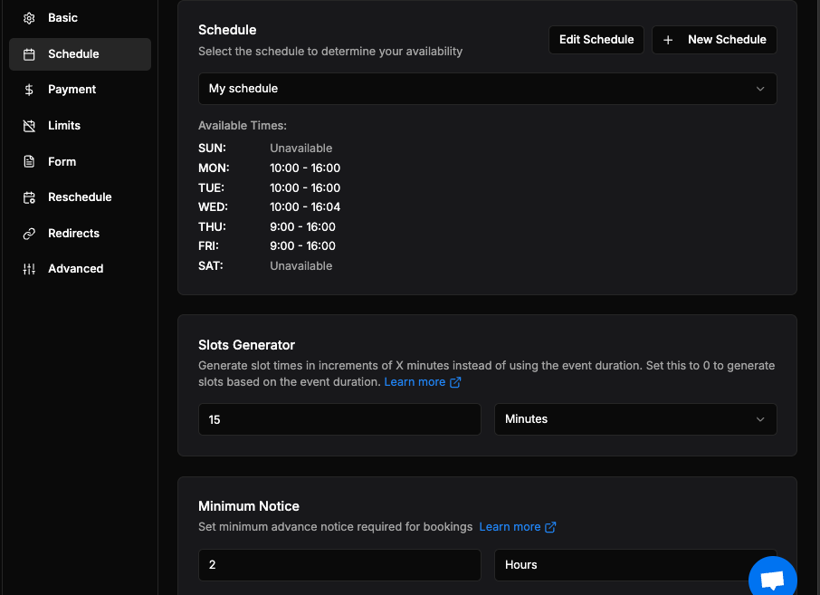The height and width of the screenshot is (595, 820).
Task: Click the WED: day label
Action: pos(213,206)
